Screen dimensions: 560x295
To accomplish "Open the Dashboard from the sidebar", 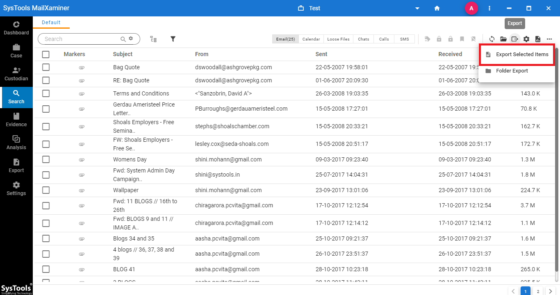I will click(16, 28).
